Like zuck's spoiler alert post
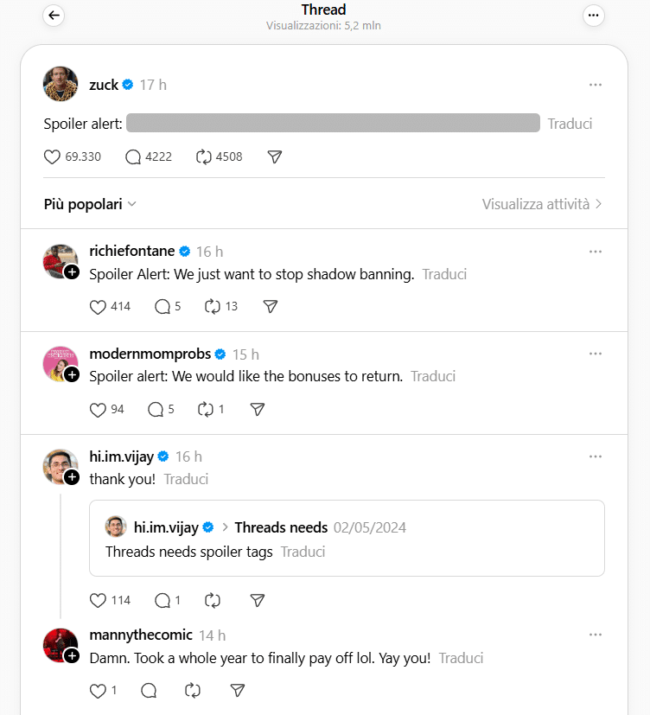The width and height of the screenshot is (650, 715). click(x=53, y=156)
